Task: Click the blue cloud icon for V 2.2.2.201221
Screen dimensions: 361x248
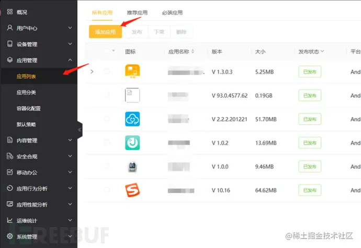Action: 132,119
